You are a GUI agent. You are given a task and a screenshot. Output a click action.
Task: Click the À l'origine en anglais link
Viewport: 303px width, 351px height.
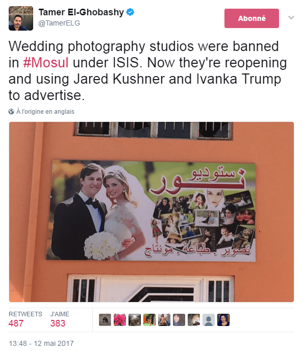point(45,112)
